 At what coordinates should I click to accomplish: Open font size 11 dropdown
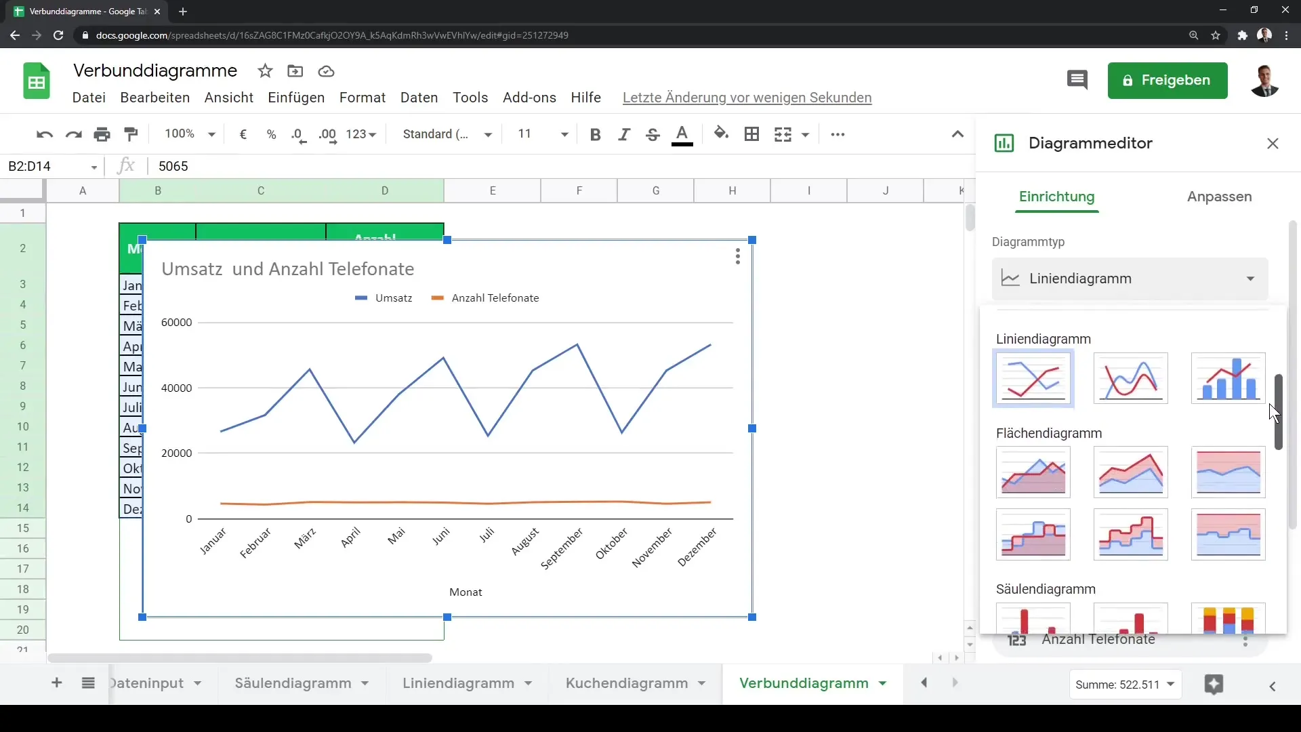pyautogui.click(x=542, y=134)
